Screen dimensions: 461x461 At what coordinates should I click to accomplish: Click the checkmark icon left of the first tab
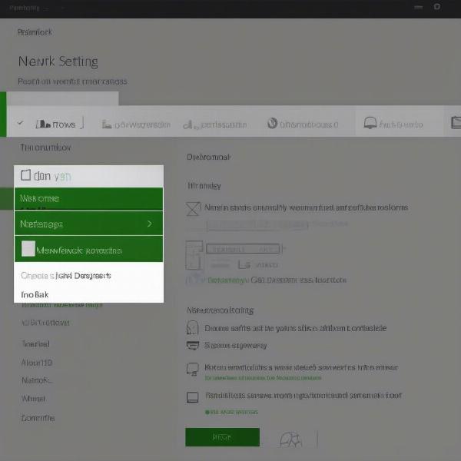(x=20, y=122)
